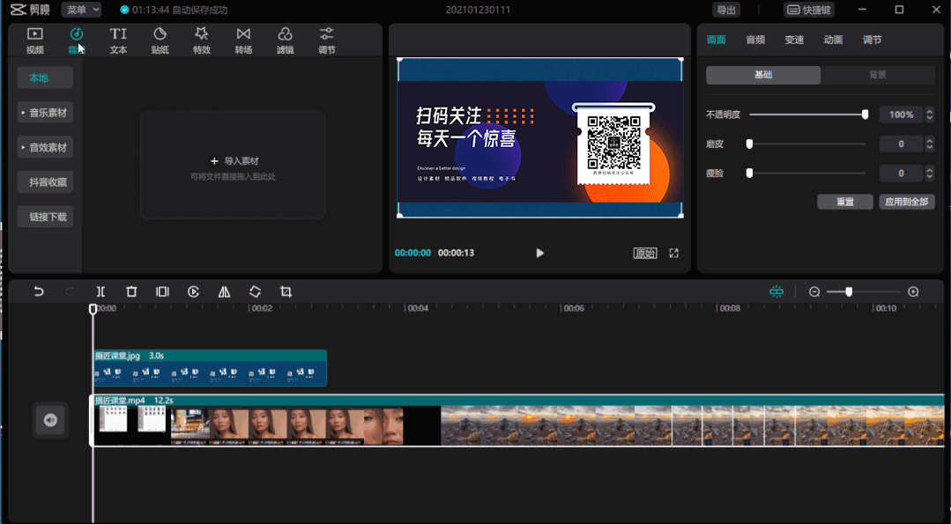Screen dimensions: 951x524
Task: Click the reverse playback icon
Action: pyautogui.click(x=194, y=292)
